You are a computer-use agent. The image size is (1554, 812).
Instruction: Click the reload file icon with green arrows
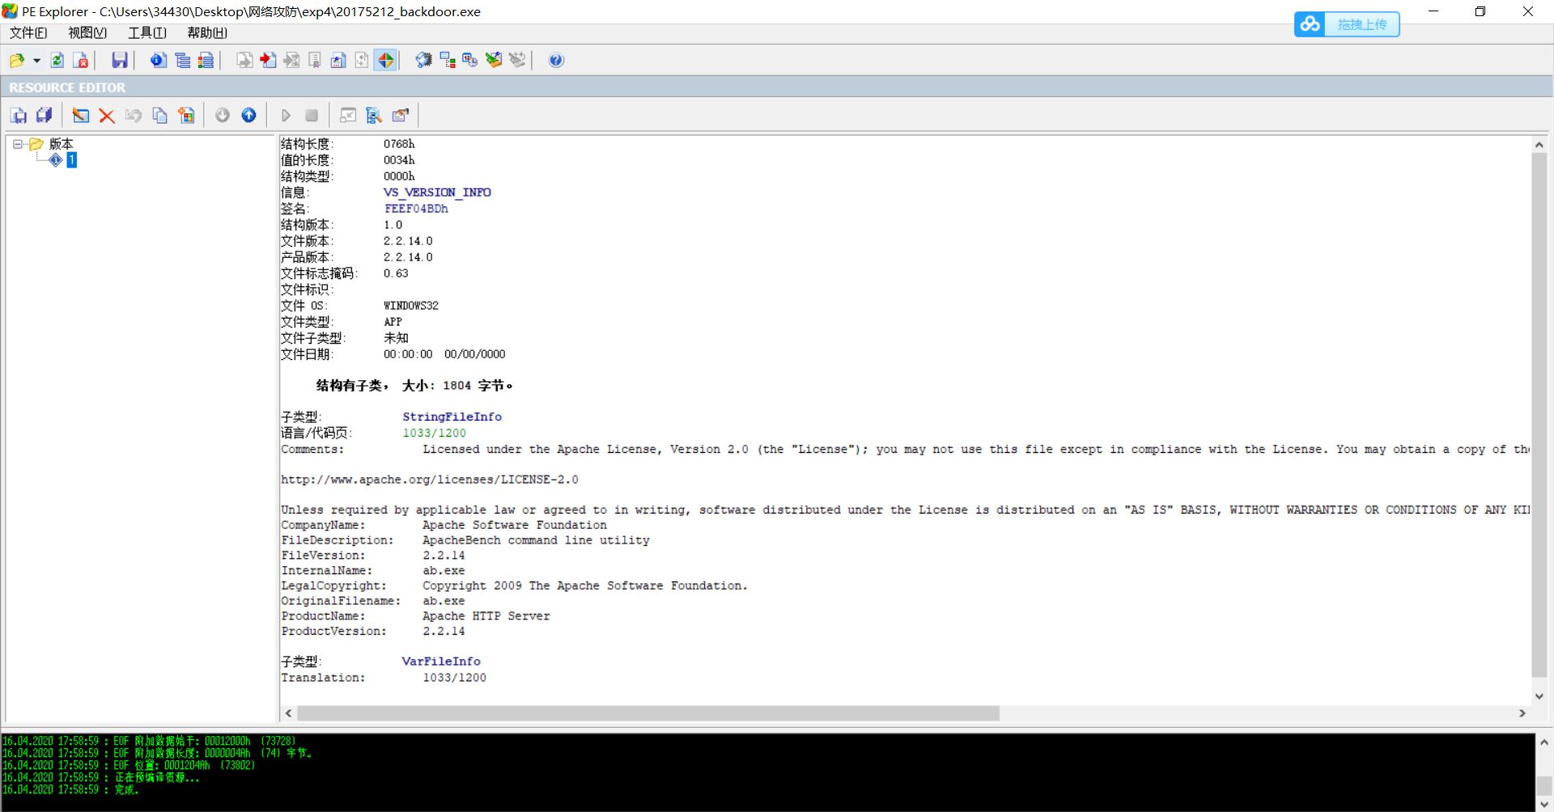click(57, 61)
